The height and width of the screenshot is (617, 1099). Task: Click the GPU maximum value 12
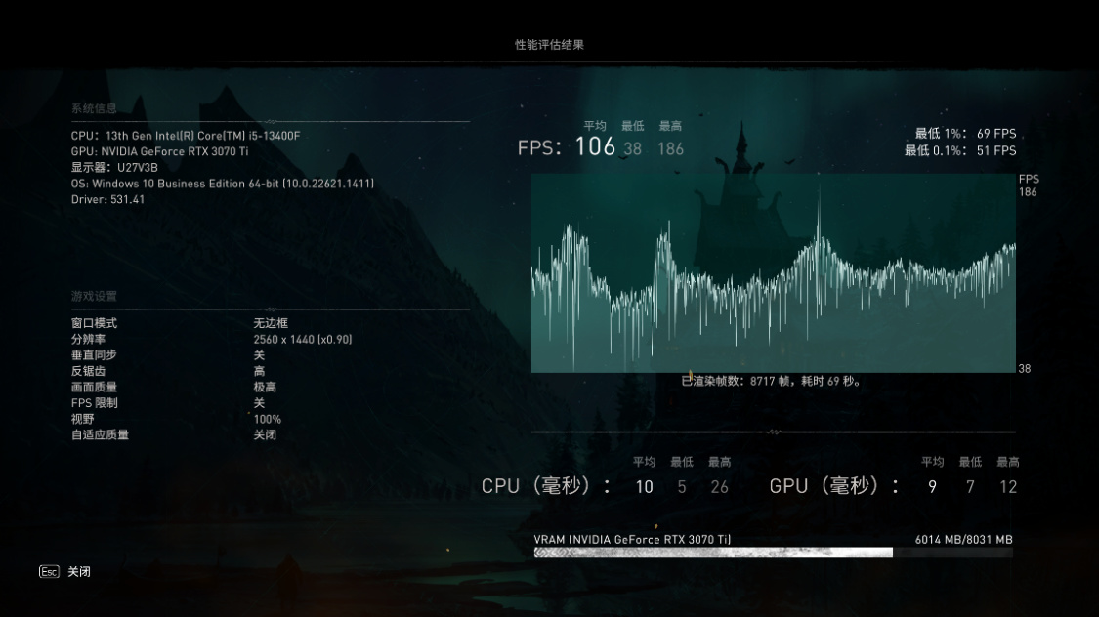[x=1008, y=487]
